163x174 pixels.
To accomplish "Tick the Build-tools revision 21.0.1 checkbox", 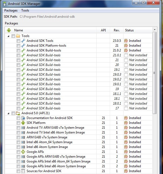I will [x=18, y=55].
